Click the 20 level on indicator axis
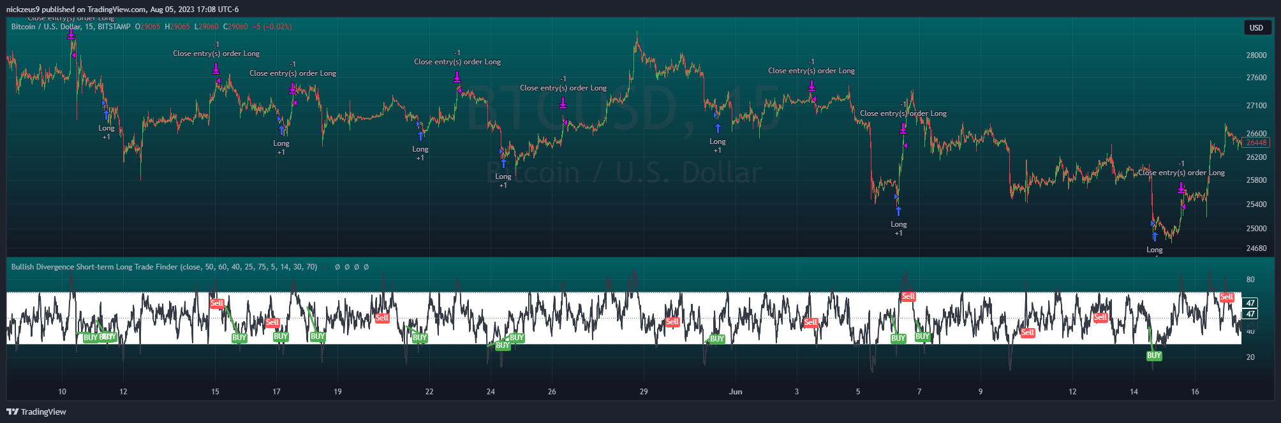This screenshot has height=423, width=1281. tap(1250, 357)
